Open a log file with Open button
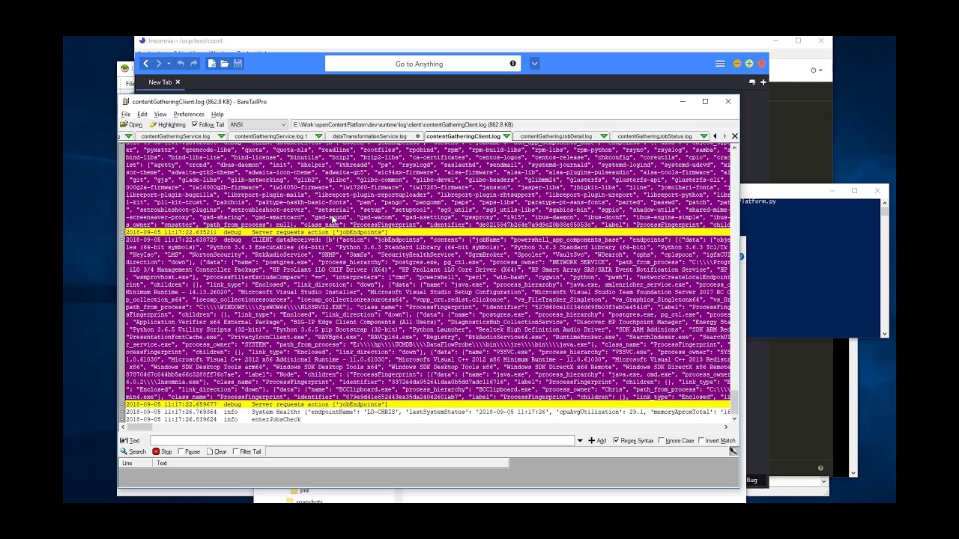Viewport: 959px width, 539px height. 131,125
